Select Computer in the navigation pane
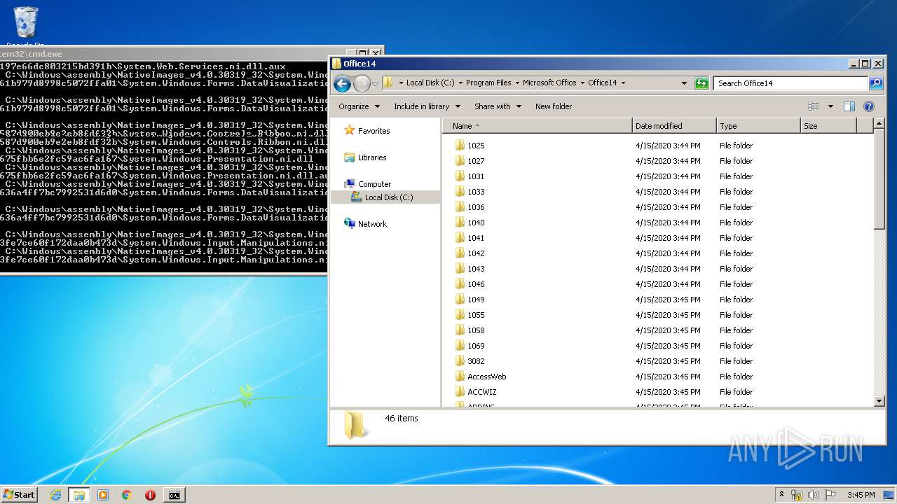 click(374, 184)
